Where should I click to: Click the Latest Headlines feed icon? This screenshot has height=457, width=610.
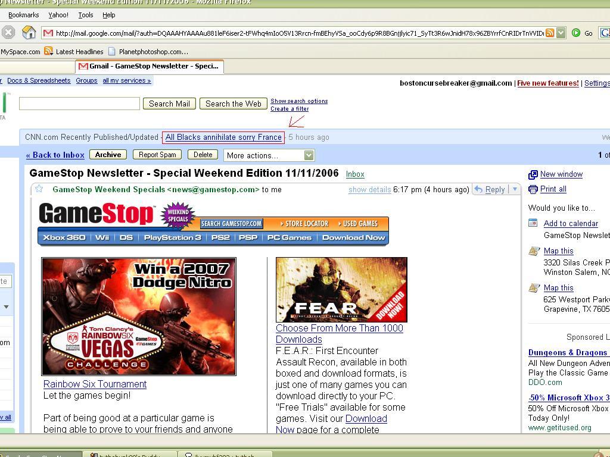[x=49, y=52]
